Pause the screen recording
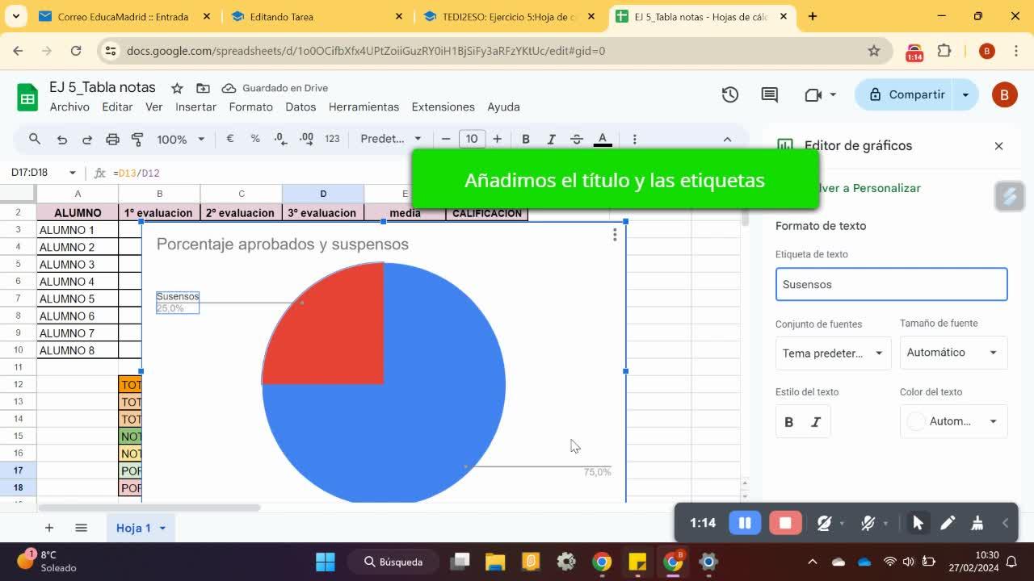Image resolution: width=1034 pixels, height=581 pixels. pos(745,523)
